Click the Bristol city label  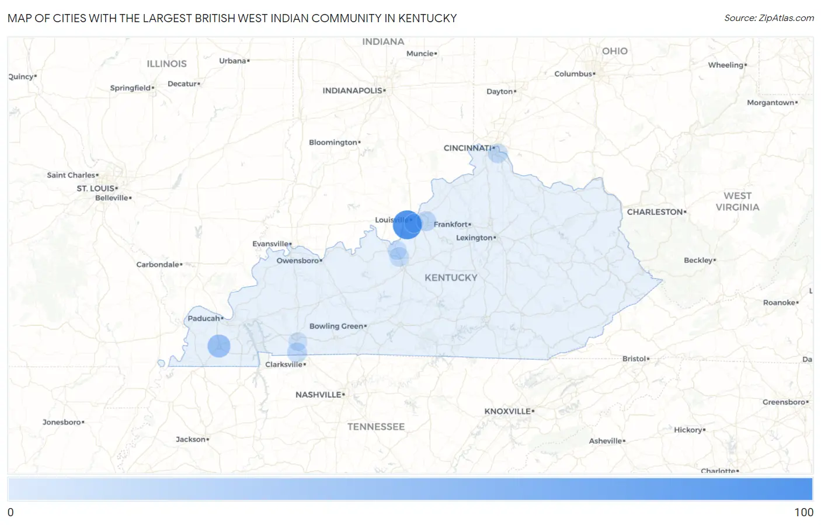pyautogui.click(x=634, y=359)
